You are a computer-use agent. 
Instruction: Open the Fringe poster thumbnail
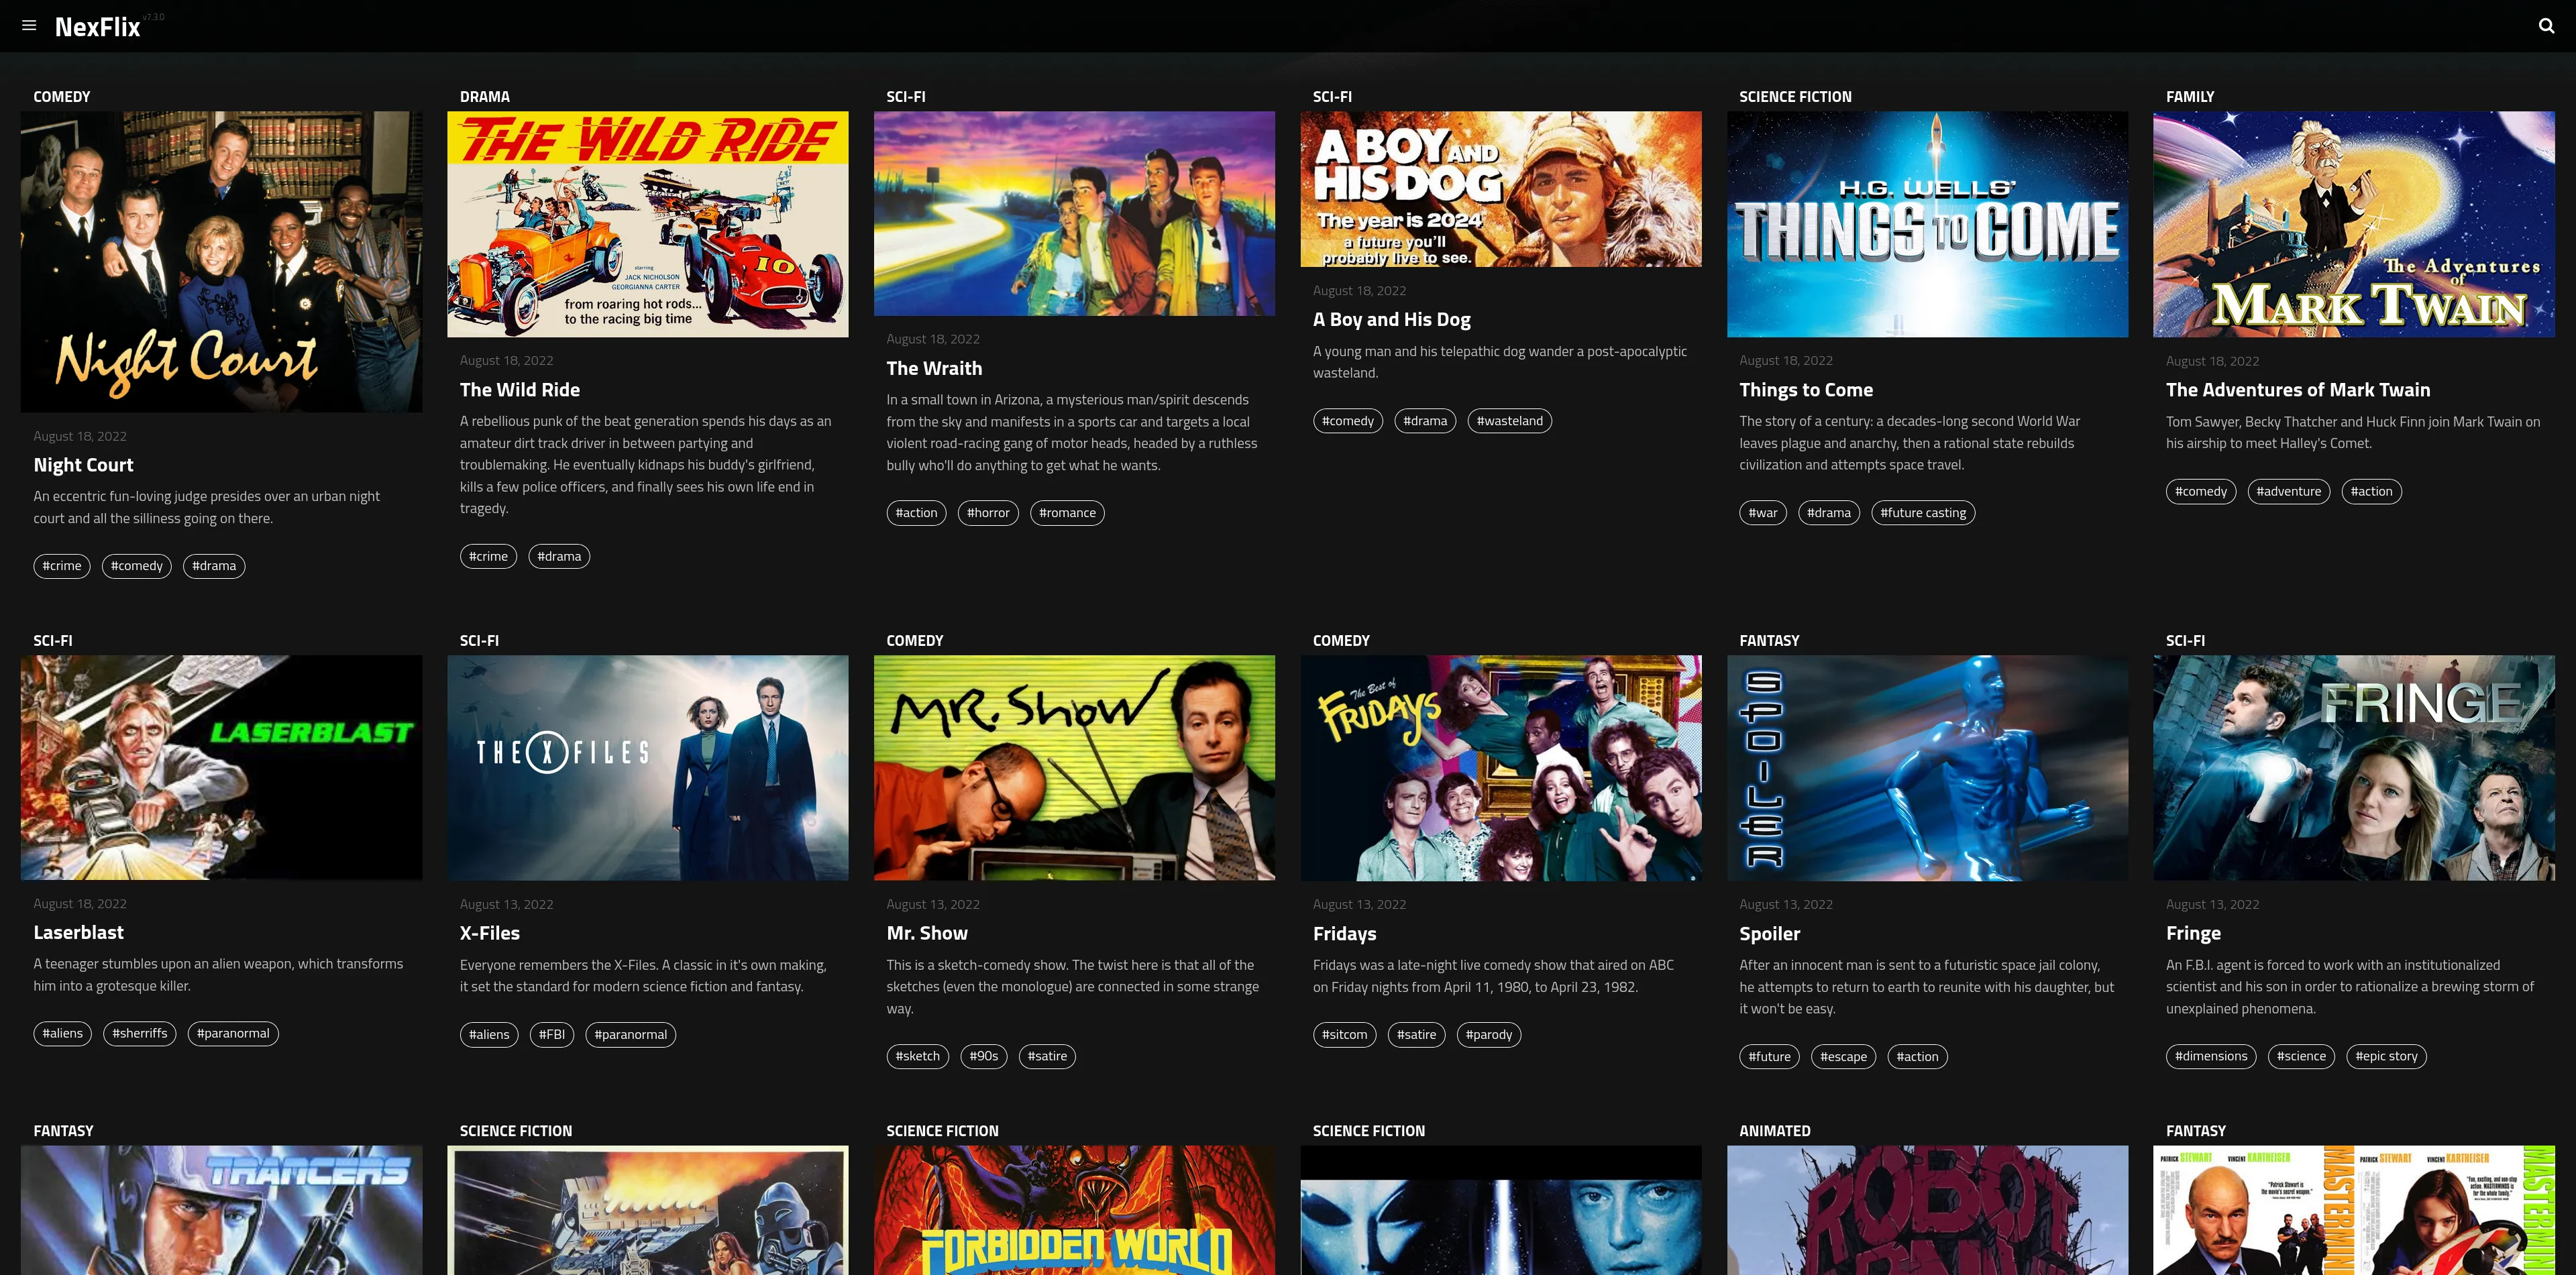point(2354,768)
